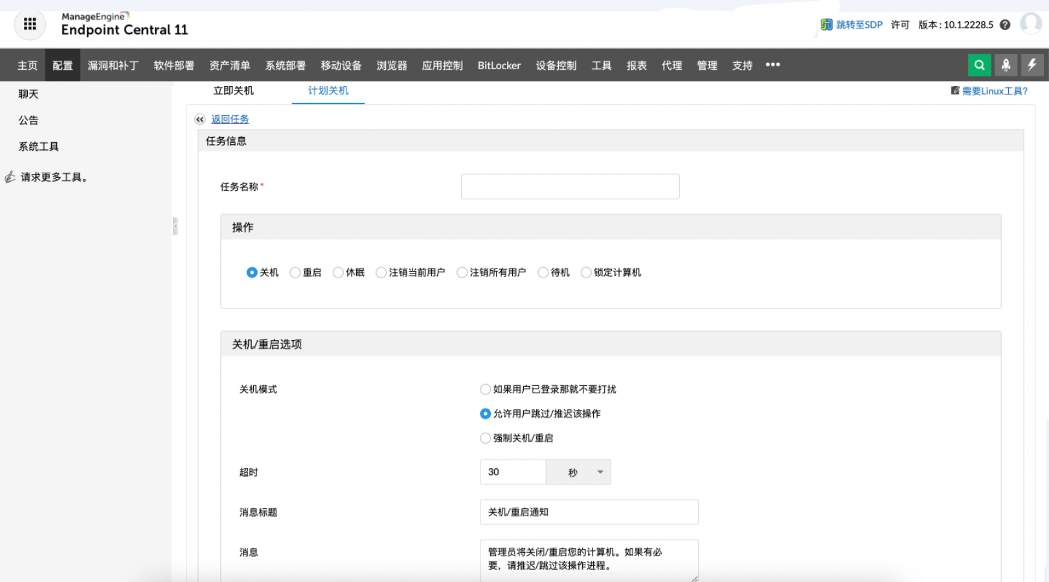
Task: Click the help question mark icon
Action: (1006, 25)
